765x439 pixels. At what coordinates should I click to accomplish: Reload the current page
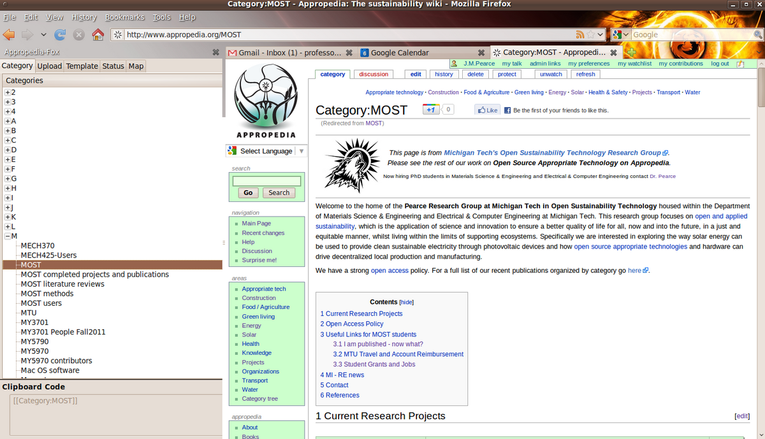pyautogui.click(x=60, y=34)
